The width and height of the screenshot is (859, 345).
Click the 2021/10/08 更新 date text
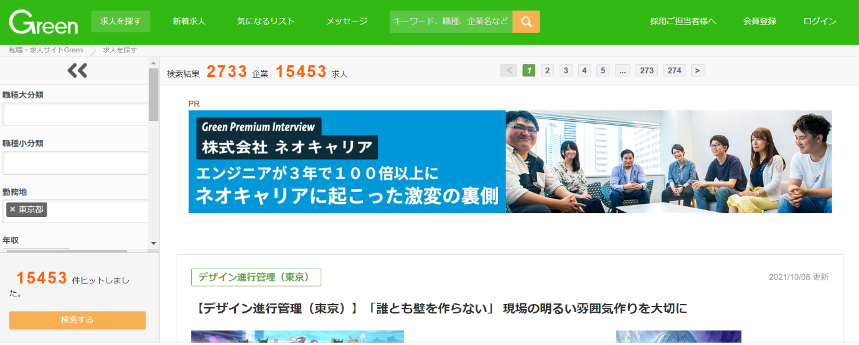pos(799,277)
